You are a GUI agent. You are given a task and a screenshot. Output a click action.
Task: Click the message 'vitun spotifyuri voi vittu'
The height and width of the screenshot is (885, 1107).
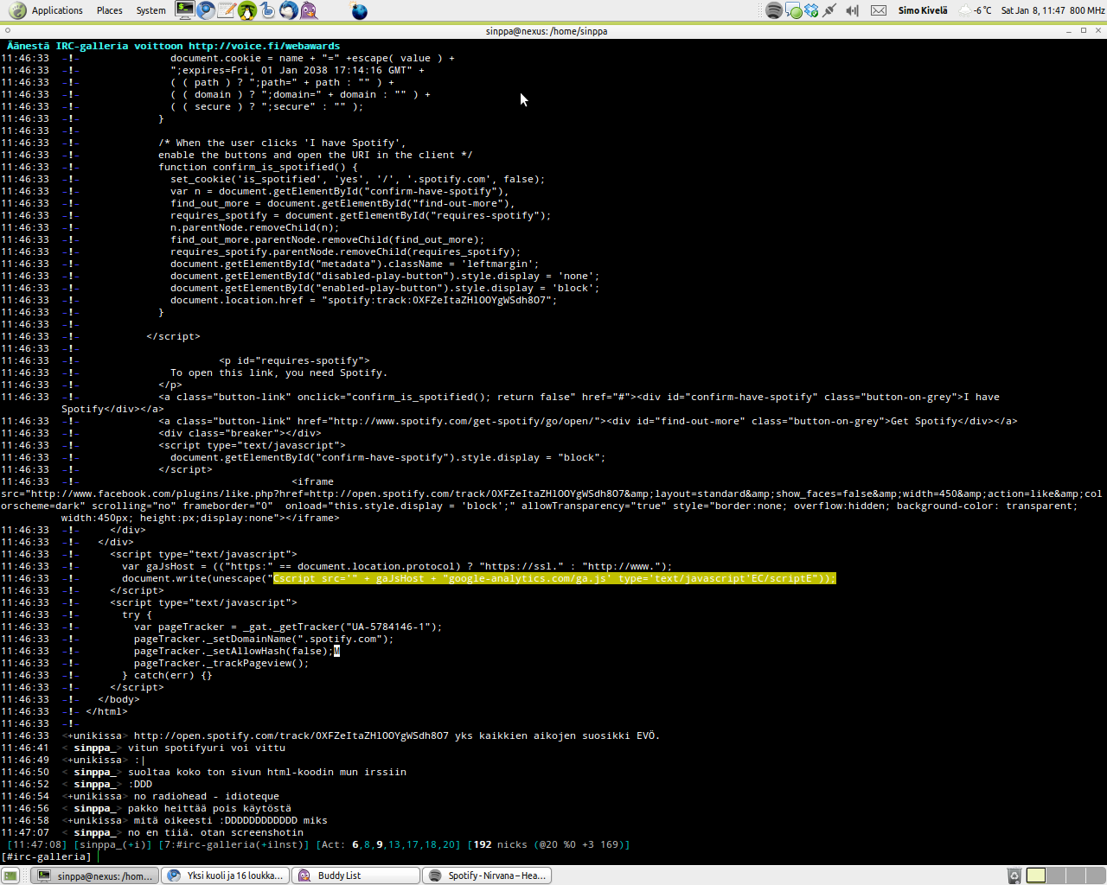(207, 748)
